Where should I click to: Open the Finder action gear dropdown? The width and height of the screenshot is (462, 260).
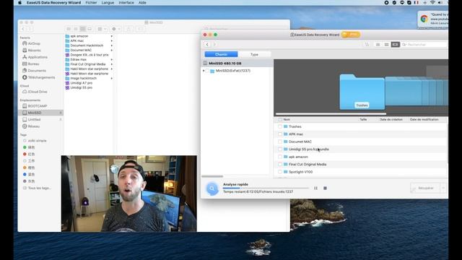pyautogui.click(x=115, y=29)
